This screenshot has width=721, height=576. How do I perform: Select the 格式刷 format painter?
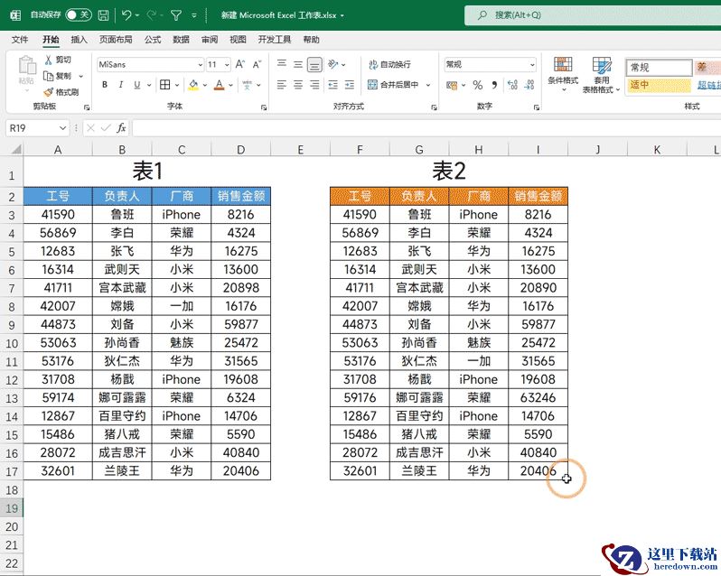coord(61,92)
